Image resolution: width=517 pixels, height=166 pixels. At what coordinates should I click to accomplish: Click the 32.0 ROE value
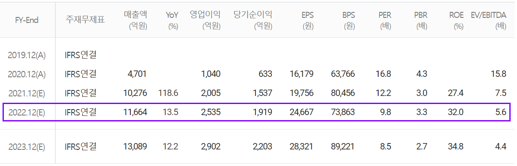point(456,113)
